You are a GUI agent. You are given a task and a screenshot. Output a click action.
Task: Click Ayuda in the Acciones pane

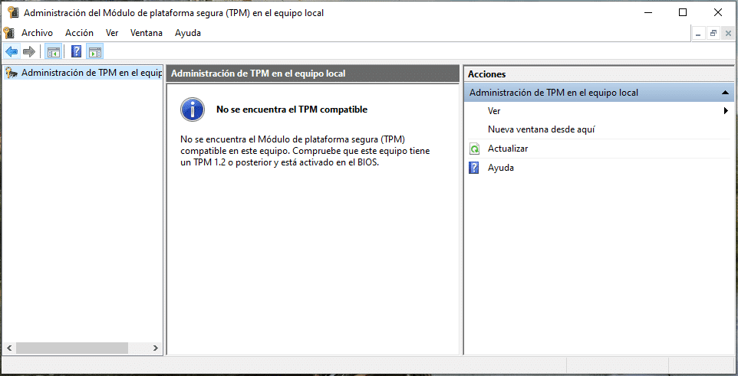pyautogui.click(x=501, y=167)
